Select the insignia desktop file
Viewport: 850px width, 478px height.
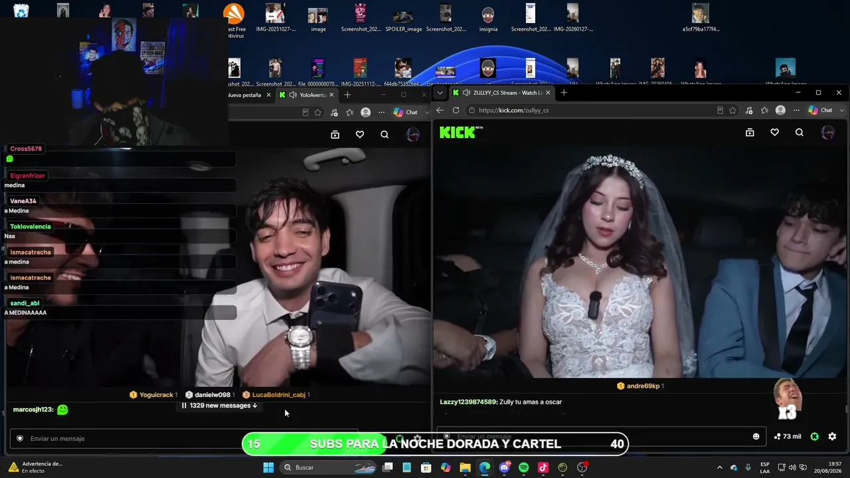pos(488,18)
